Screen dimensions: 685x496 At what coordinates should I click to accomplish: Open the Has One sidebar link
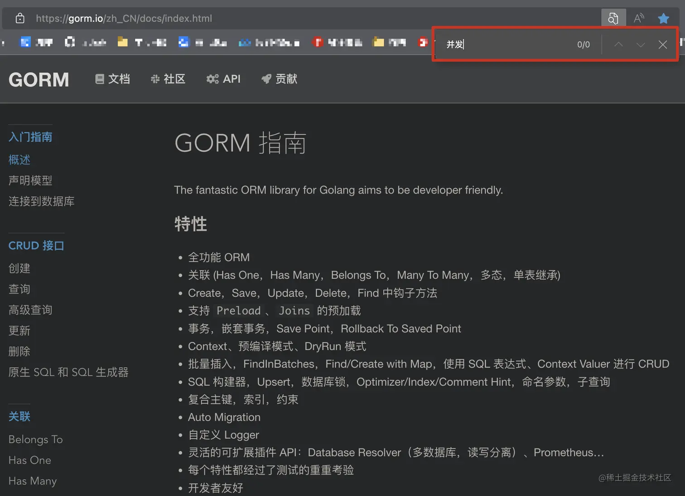pyautogui.click(x=30, y=460)
